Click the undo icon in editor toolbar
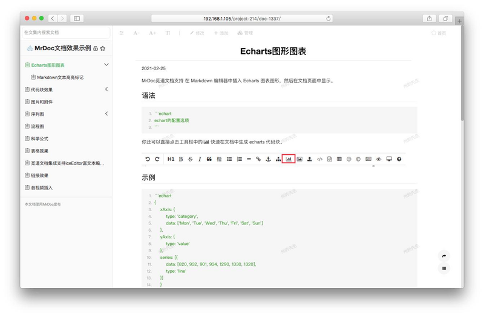Viewport: 484px width, 317px height. pyautogui.click(x=148, y=159)
